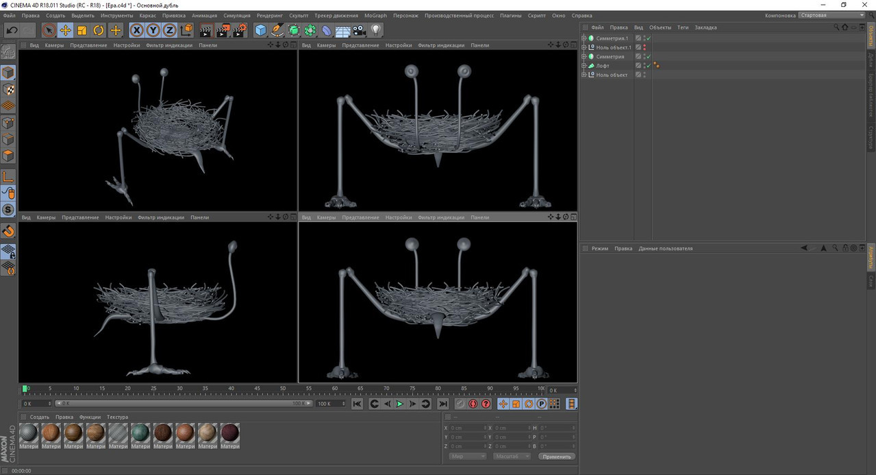Open the MoGraph menu
The width and height of the screenshot is (876, 475).
[x=375, y=15]
